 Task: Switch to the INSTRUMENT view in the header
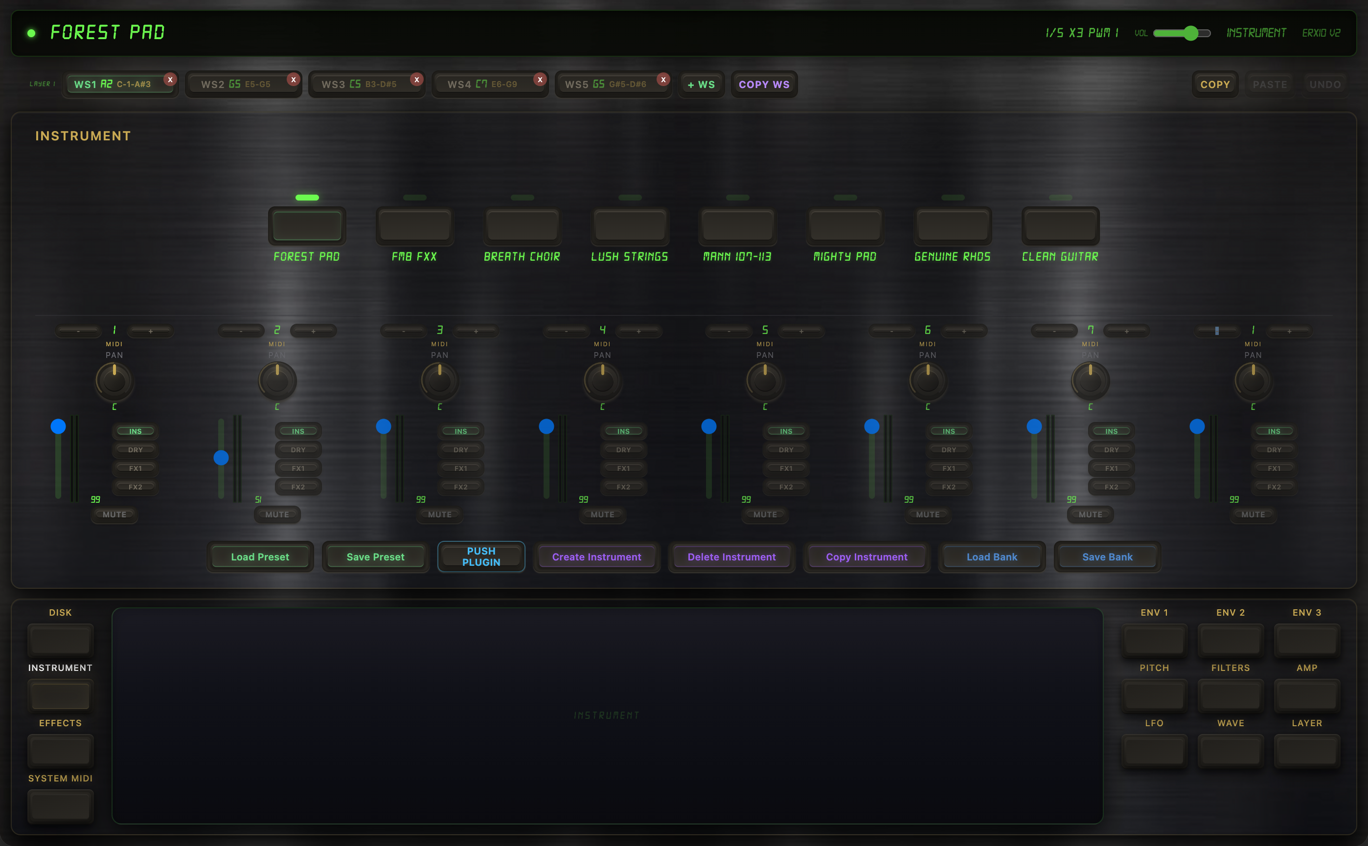pos(1255,32)
